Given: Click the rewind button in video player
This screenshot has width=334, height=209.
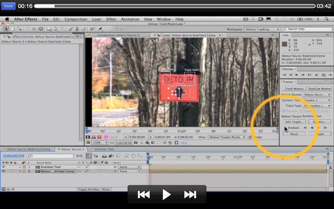Looking at the screenshot, I should click(x=144, y=194).
